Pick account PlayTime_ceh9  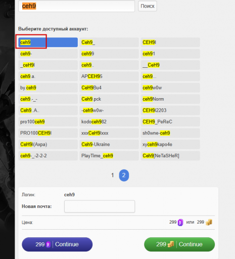tap(109, 156)
